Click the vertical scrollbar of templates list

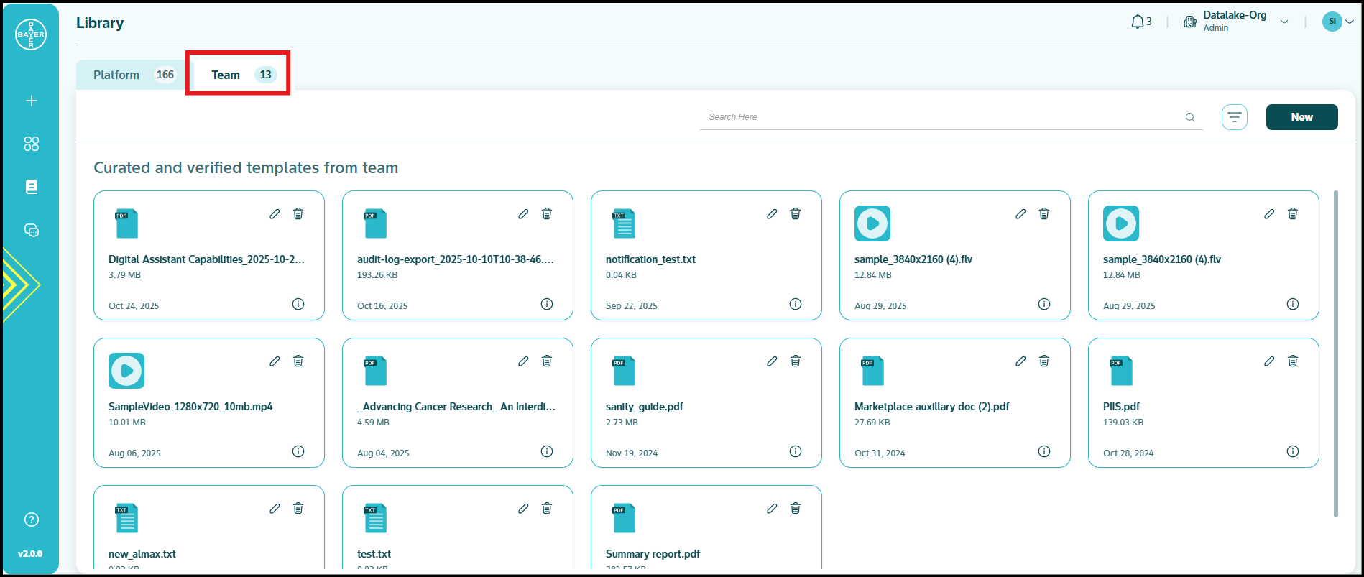click(x=1335, y=352)
